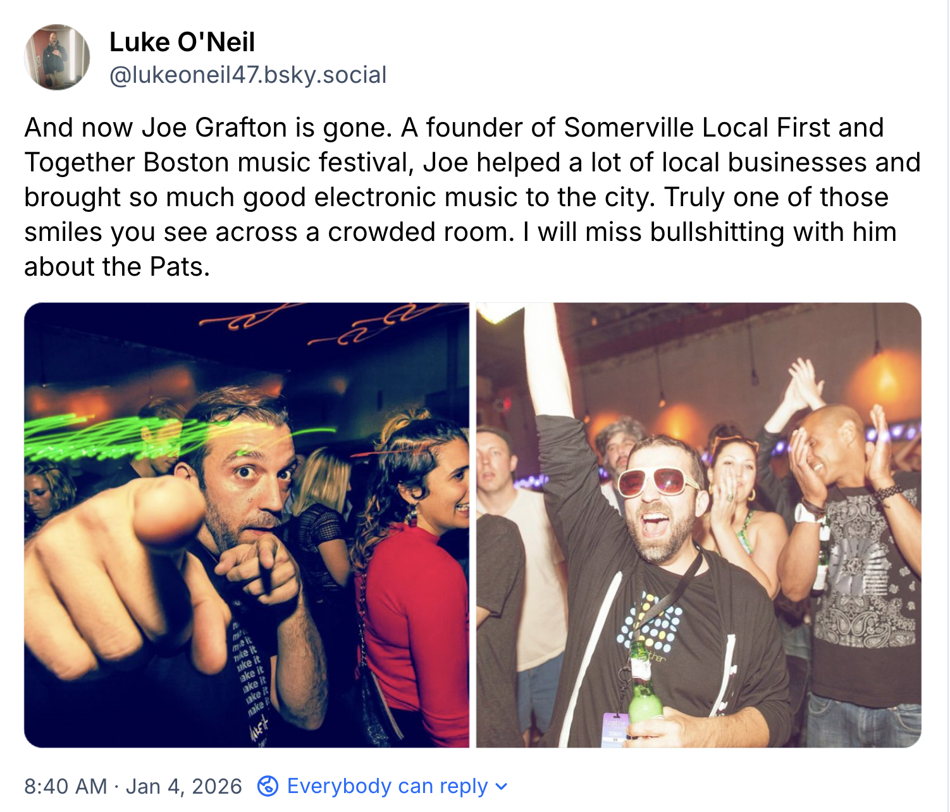The height and width of the screenshot is (812, 950).
Task: Click the globe reply-settings icon
Action: point(268,786)
